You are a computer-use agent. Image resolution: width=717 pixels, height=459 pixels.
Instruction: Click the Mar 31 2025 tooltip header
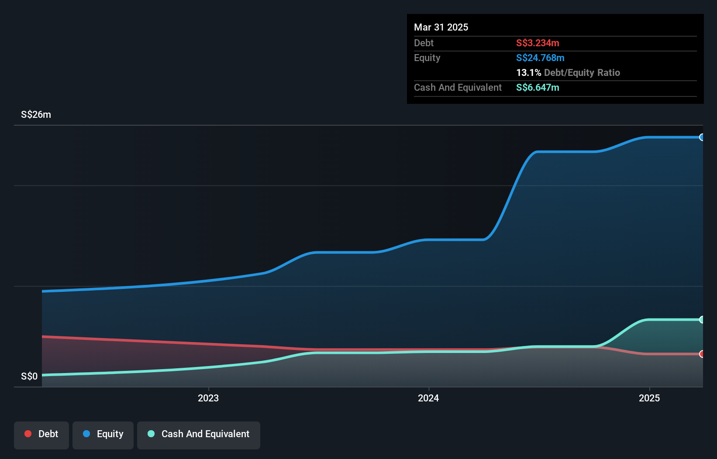coord(441,27)
